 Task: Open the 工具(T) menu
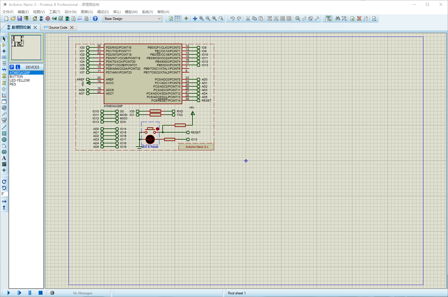tap(54, 12)
